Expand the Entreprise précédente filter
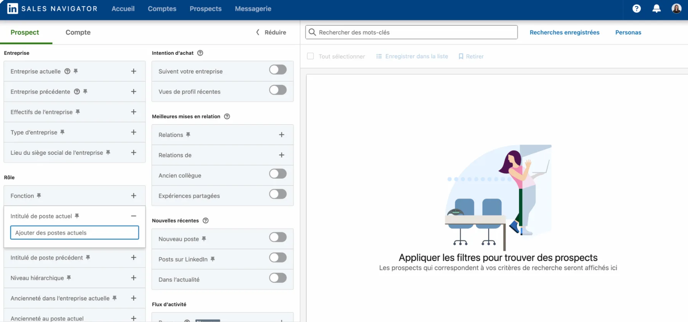This screenshot has width=688, height=322. [134, 91]
